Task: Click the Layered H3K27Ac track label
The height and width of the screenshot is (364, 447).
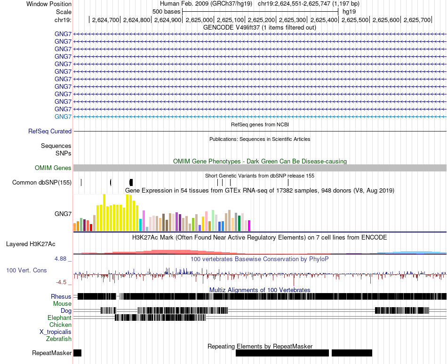Action: pyautogui.click(x=31, y=244)
